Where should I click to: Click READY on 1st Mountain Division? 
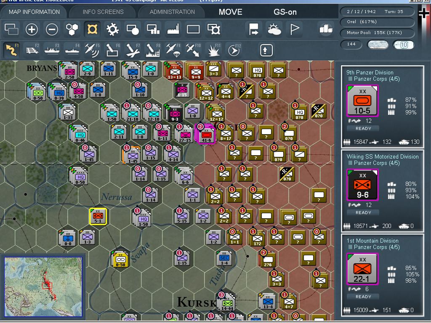[363, 297]
